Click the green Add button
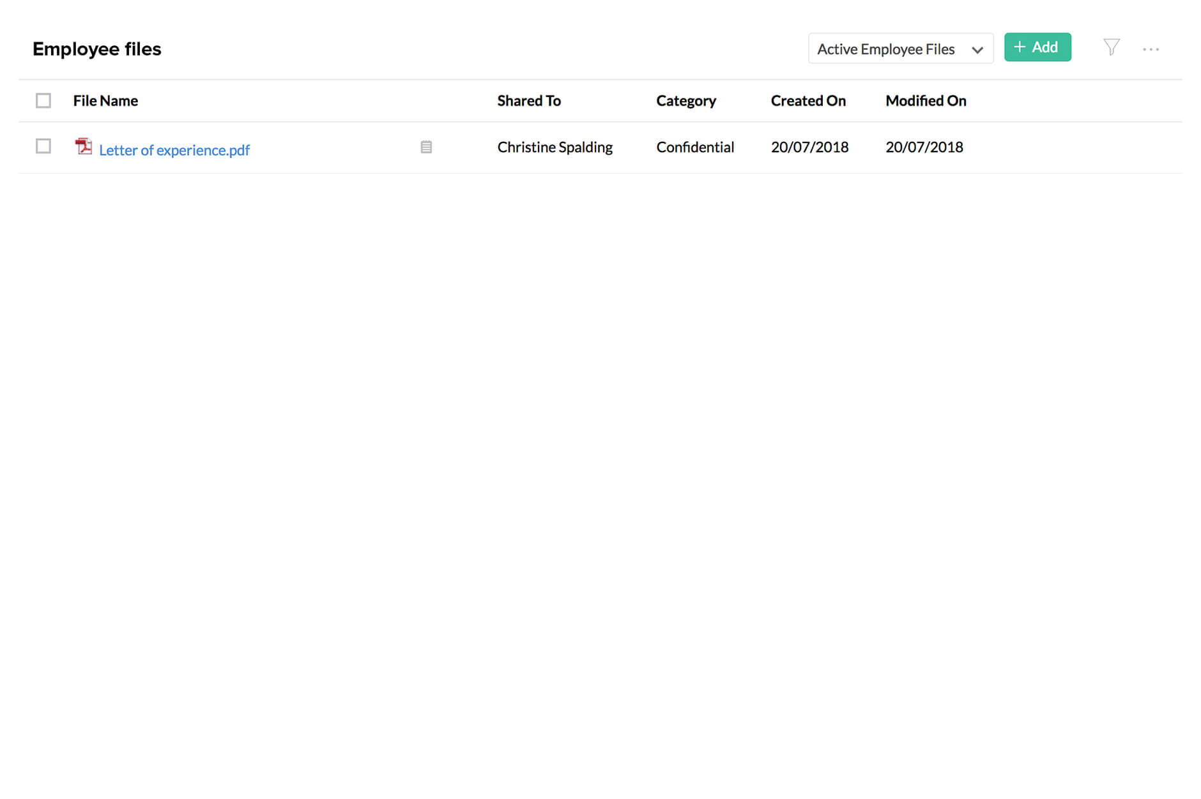 point(1037,47)
